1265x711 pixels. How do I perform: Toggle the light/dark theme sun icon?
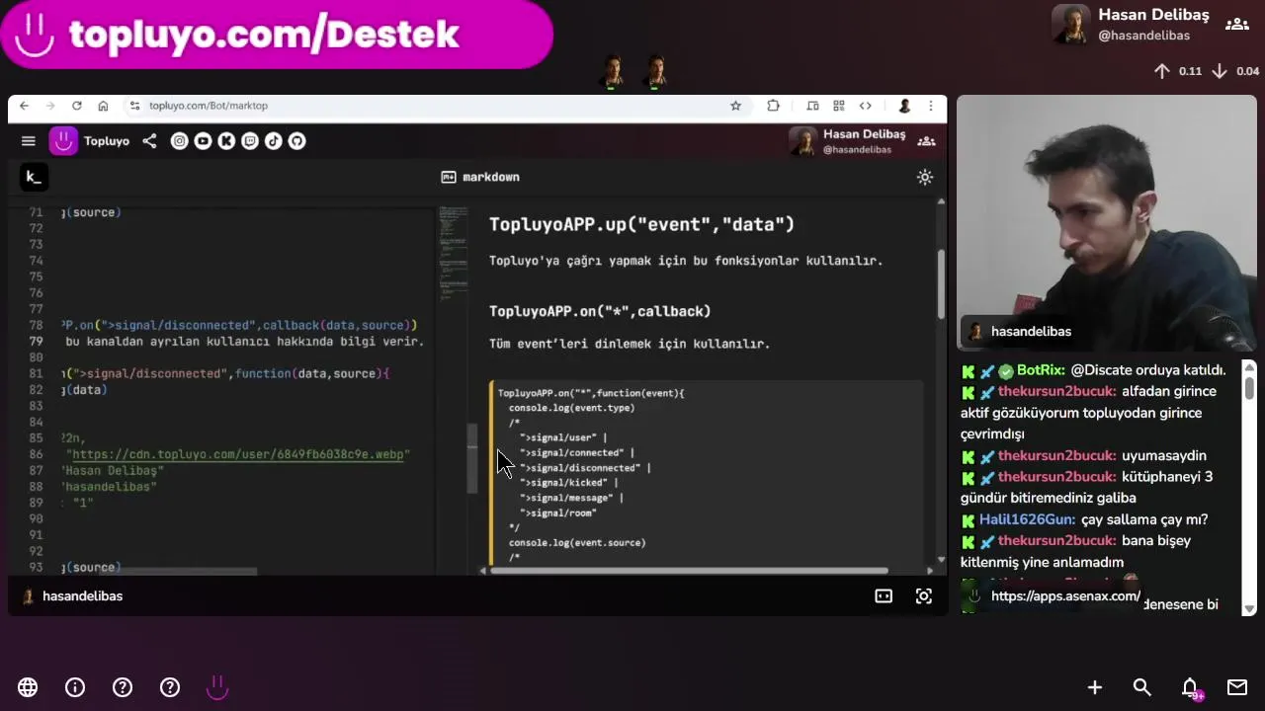(x=925, y=177)
